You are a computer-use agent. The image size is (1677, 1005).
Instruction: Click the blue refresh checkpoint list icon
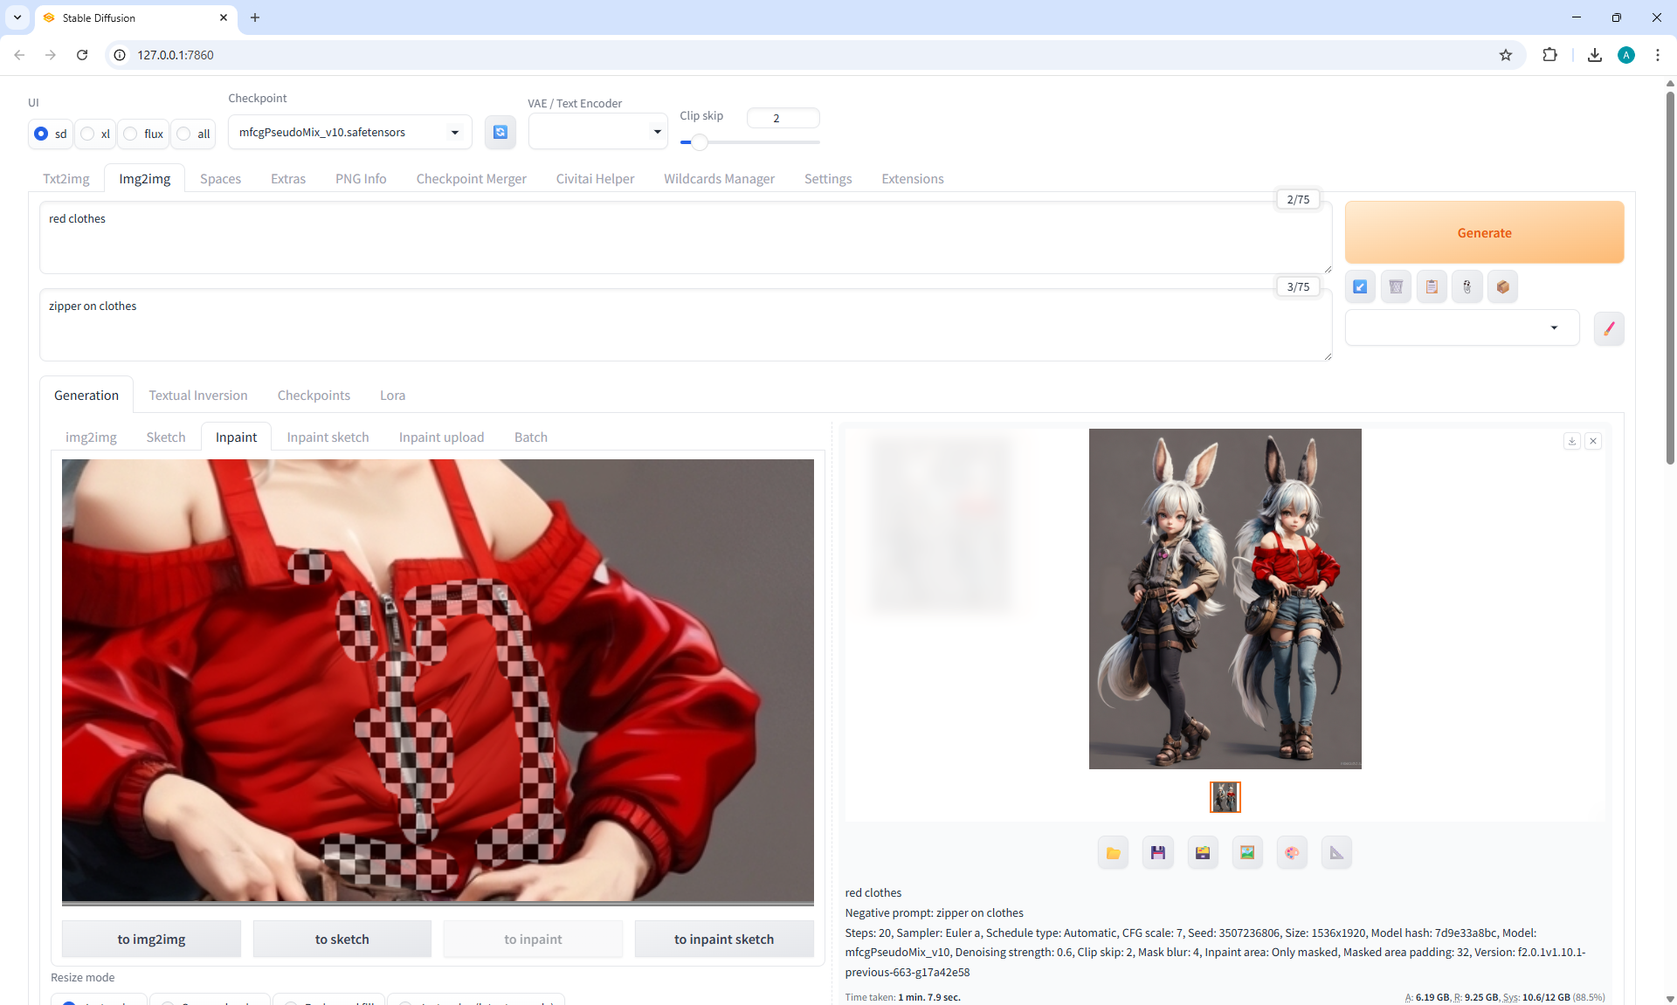click(500, 132)
